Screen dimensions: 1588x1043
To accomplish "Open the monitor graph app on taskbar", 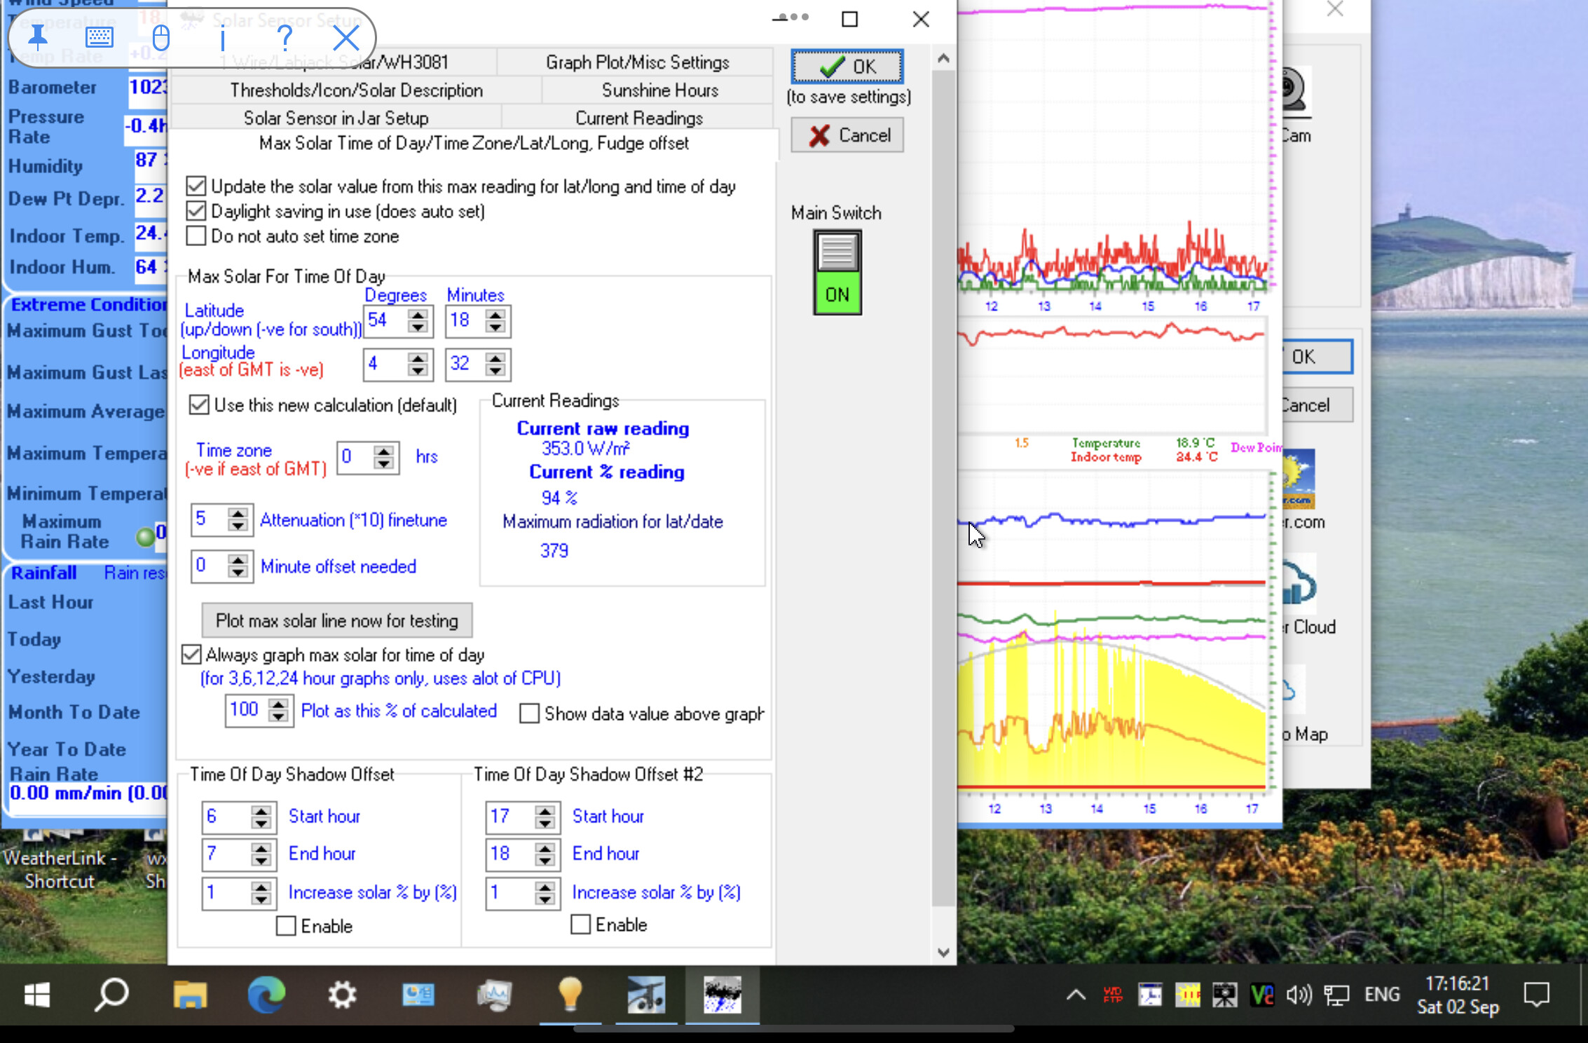I will tap(495, 995).
